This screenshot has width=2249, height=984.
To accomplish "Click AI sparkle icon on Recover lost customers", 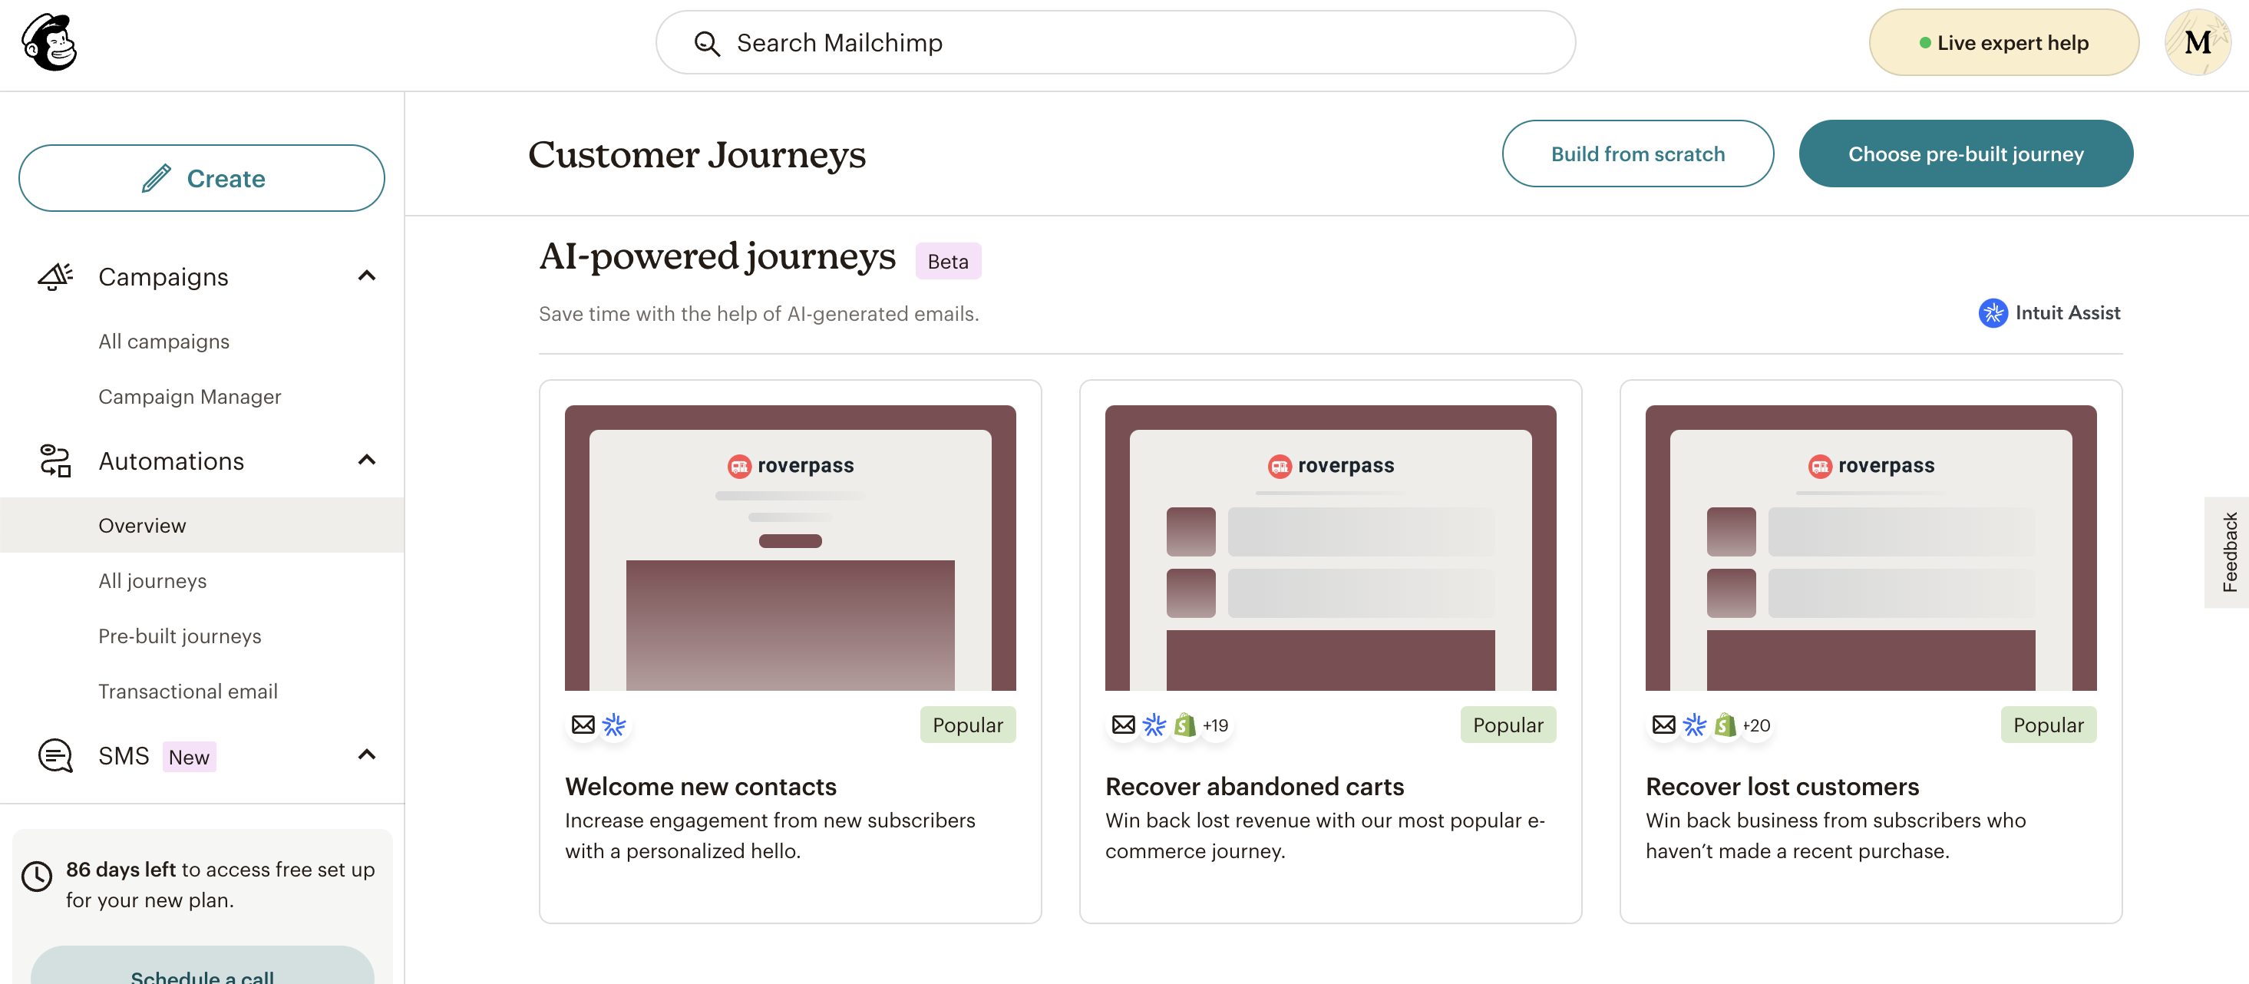I will [x=1695, y=725].
